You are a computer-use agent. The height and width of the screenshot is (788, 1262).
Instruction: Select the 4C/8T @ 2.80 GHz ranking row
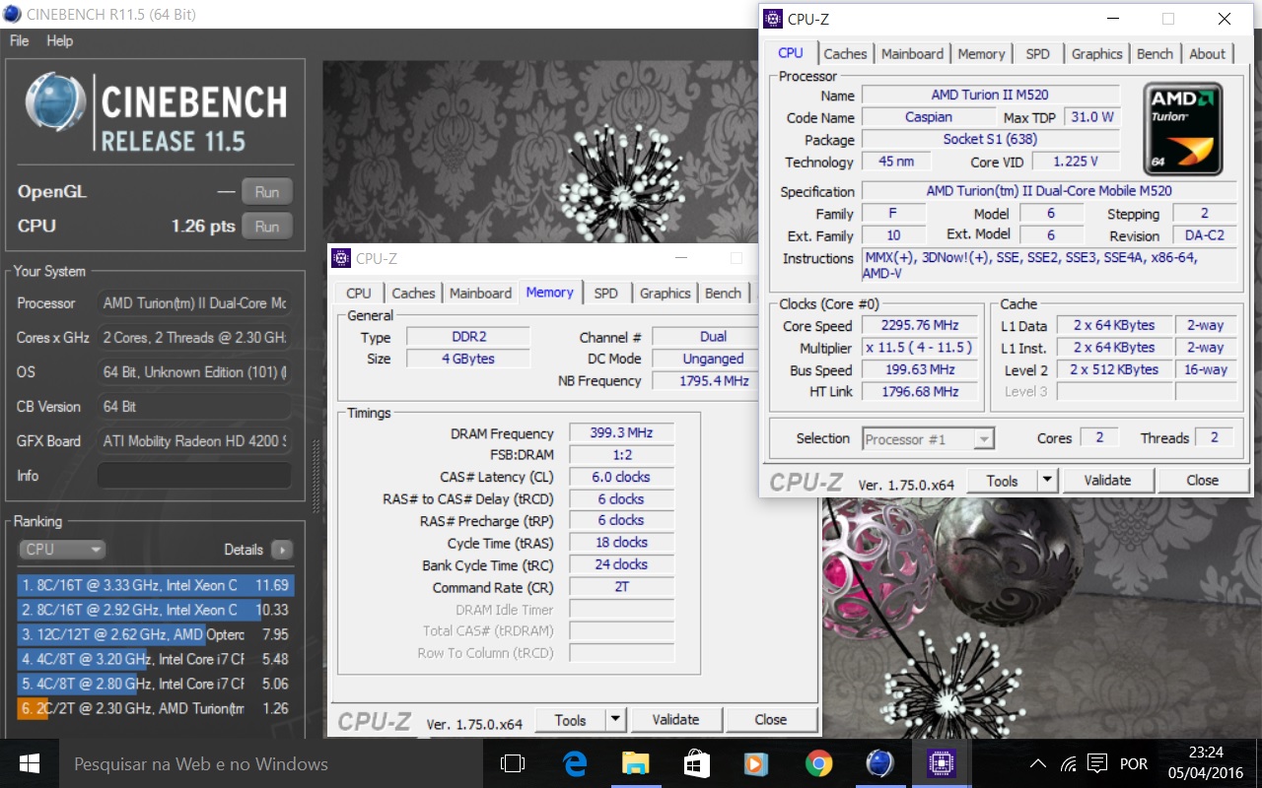155,684
